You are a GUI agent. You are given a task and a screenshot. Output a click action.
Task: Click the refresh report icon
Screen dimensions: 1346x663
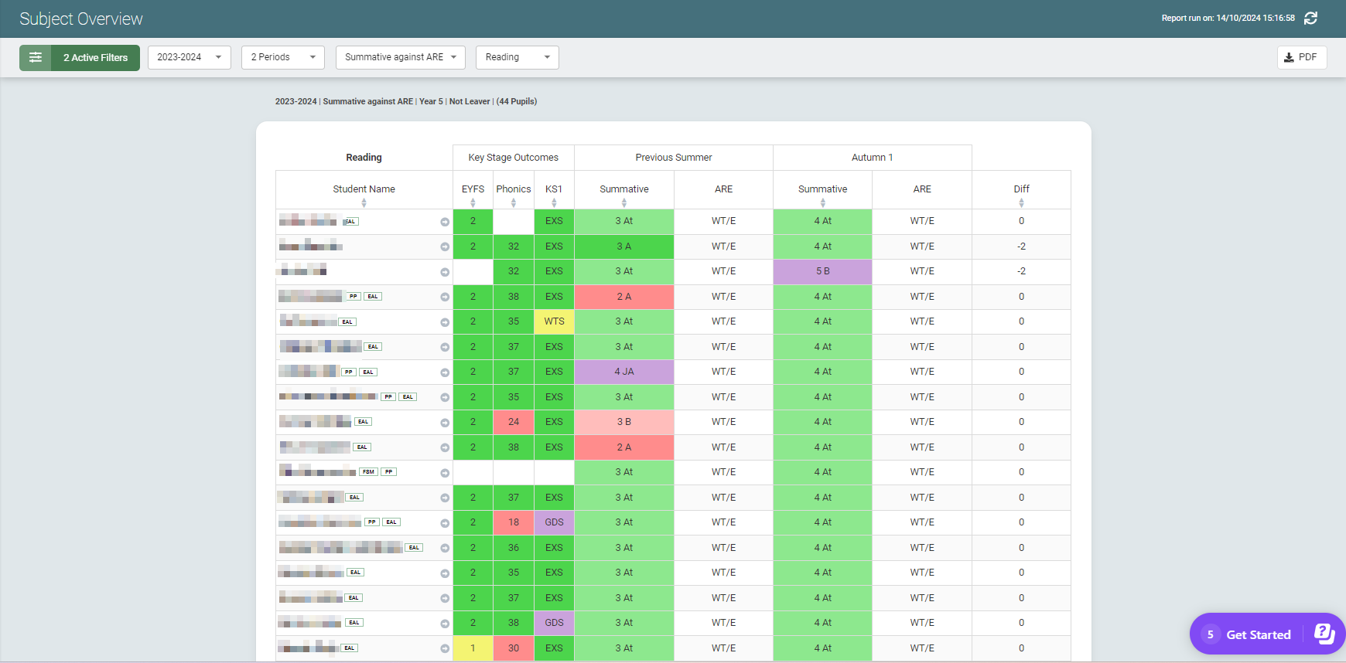coord(1310,18)
